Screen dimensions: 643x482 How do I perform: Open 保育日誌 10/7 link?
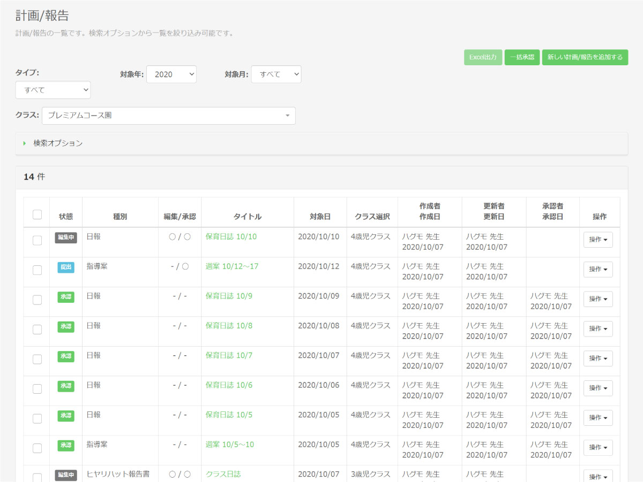229,355
